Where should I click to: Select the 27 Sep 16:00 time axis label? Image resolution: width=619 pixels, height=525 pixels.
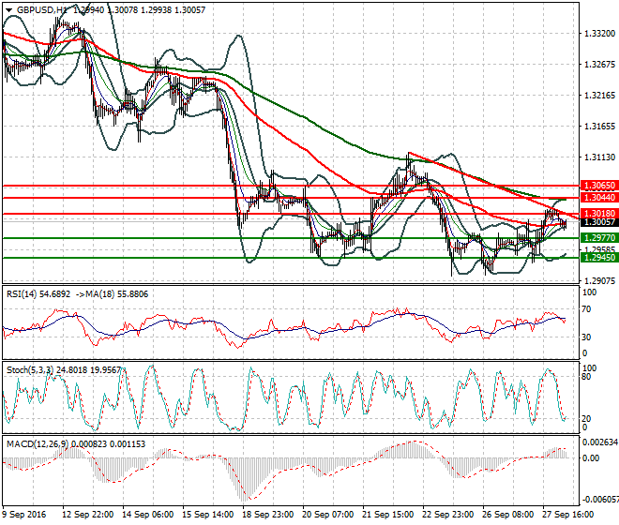click(x=568, y=515)
